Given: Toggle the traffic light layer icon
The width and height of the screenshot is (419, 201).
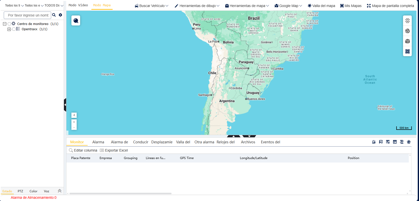Looking at the screenshot, I should pyautogui.click(x=407, y=21).
